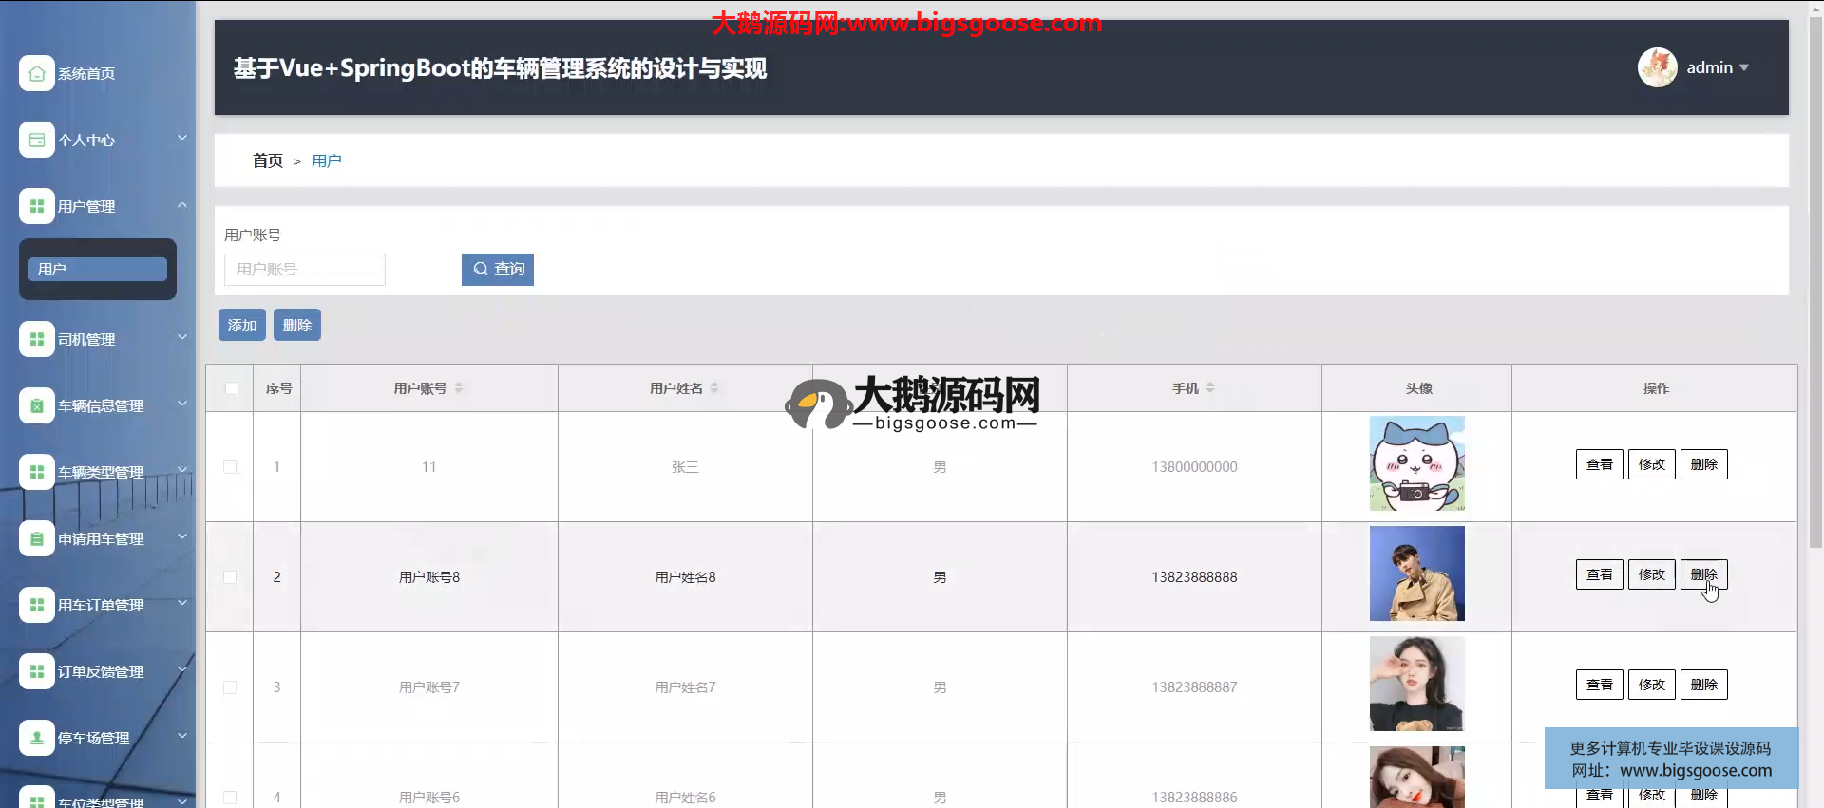The height and width of the screenshot is (808, 1824).
Task: Sort by 用户账号 column arrows
Action: 458,388
